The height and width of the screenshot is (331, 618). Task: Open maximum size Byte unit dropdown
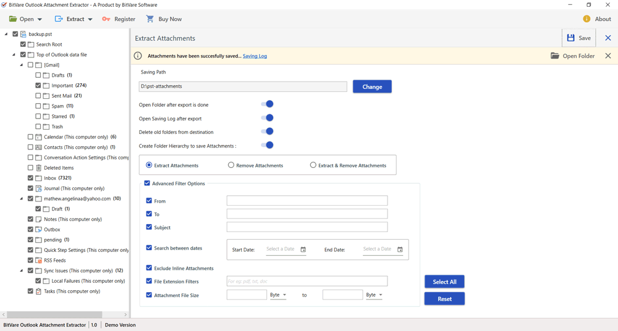[374, 295]
